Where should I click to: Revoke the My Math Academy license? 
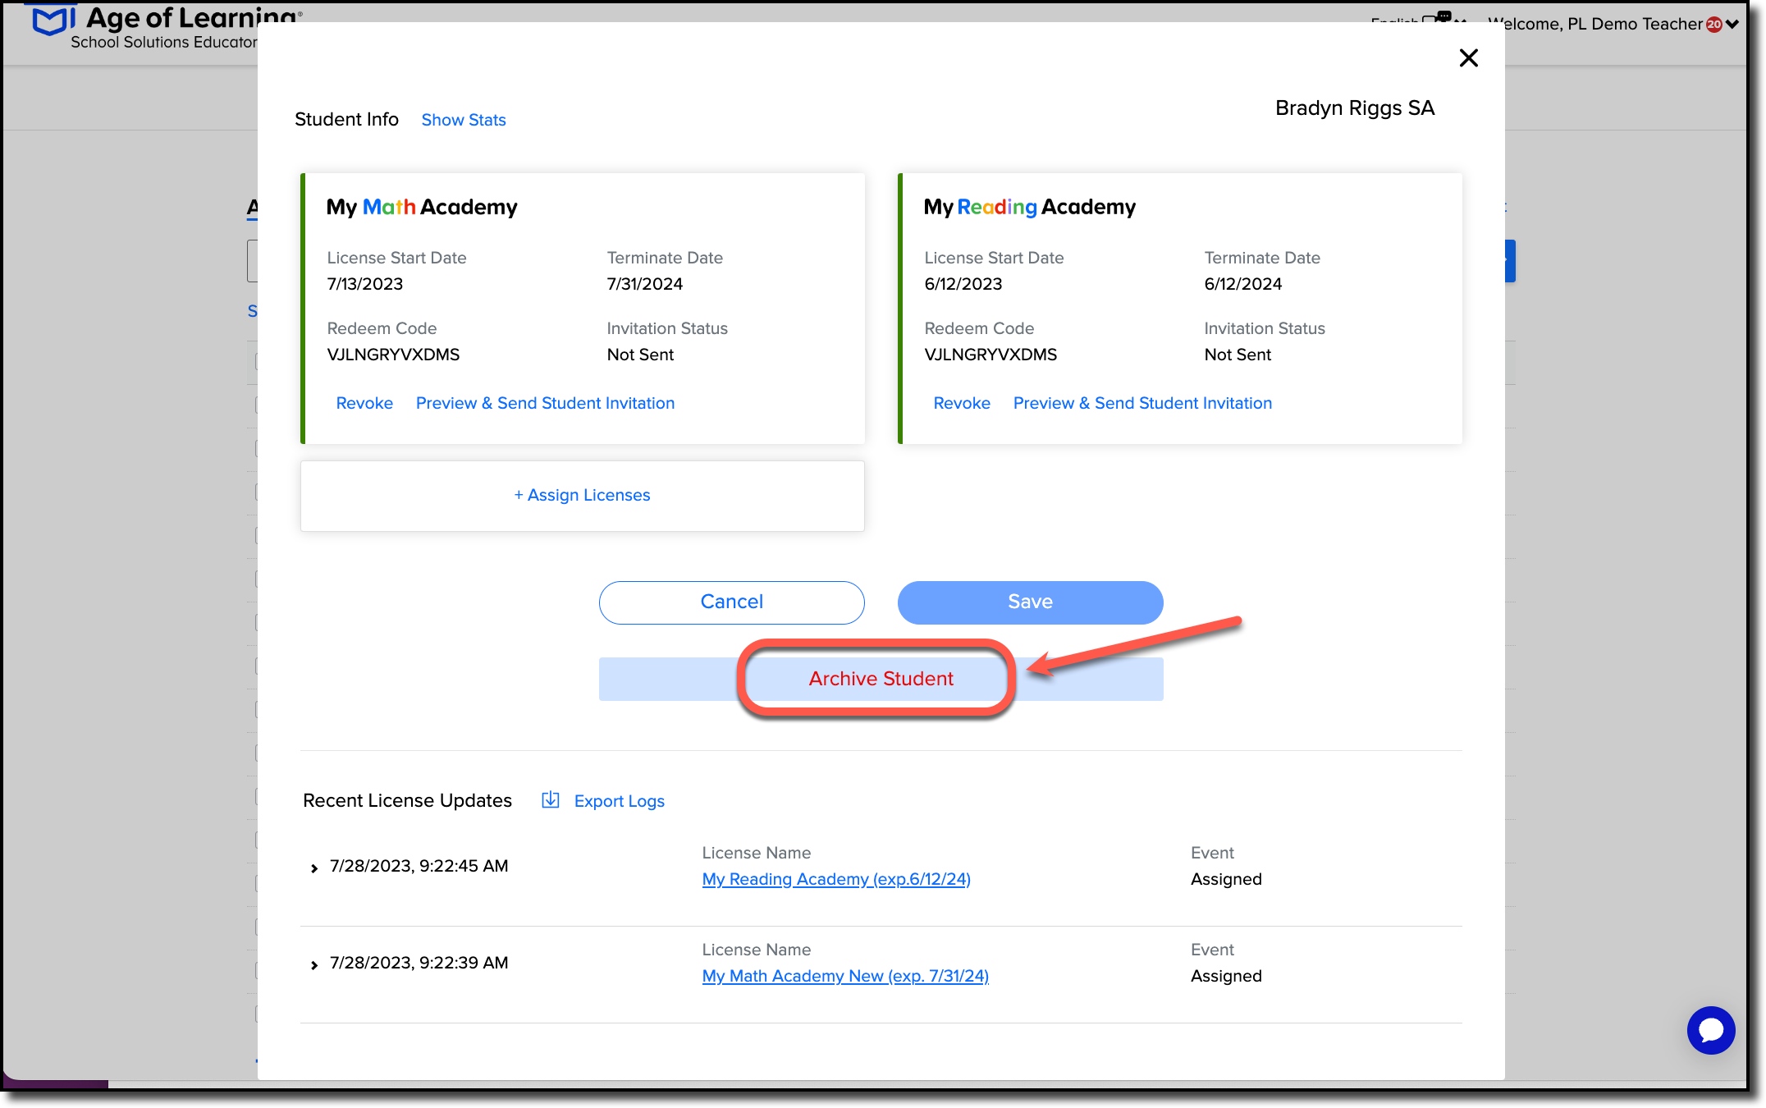pyautogui.click(x=364, y=403)
